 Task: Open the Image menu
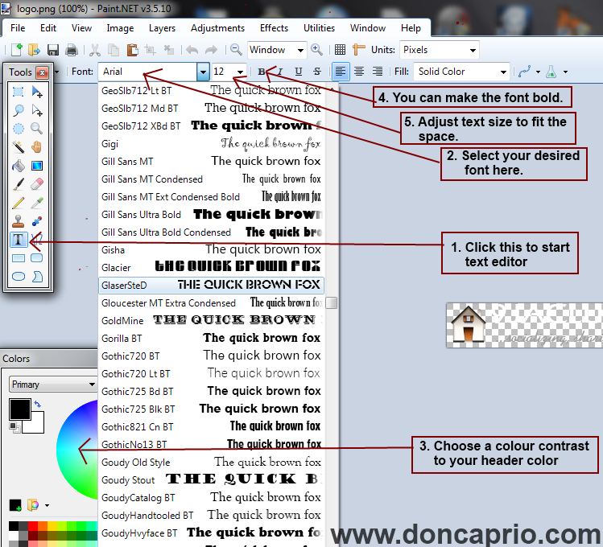[120, 28]
